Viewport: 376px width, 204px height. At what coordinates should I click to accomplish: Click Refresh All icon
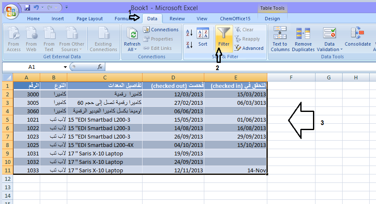pos(132,33)
